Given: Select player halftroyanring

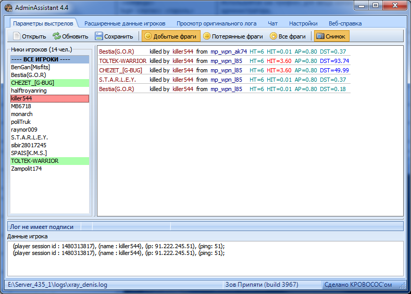Looking at the screenshot, I should coord(49,91).
